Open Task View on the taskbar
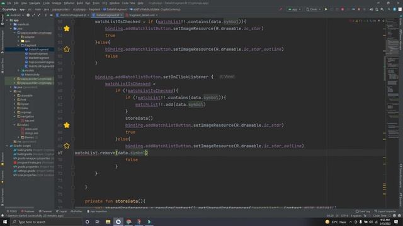The width and height of the screenshot is (403, 226). [x=98, y=222]
